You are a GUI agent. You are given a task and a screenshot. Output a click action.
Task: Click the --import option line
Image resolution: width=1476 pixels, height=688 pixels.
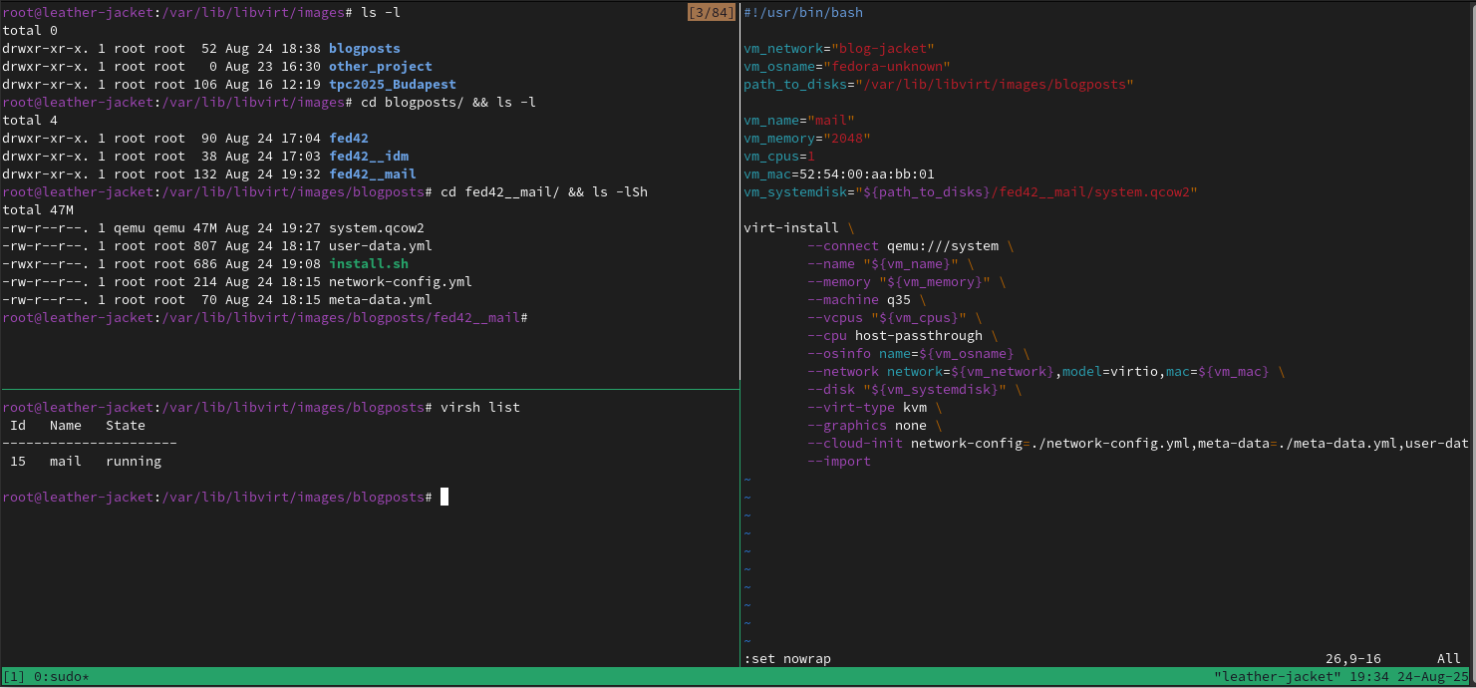pos(839,461)
